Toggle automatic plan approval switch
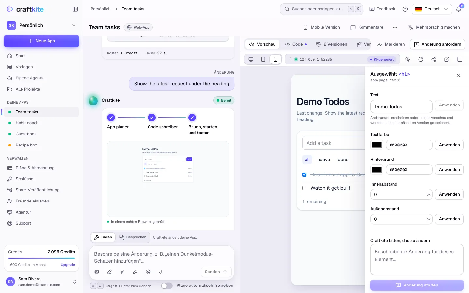This screenshot has width=469, height=293. click(167, 286)
